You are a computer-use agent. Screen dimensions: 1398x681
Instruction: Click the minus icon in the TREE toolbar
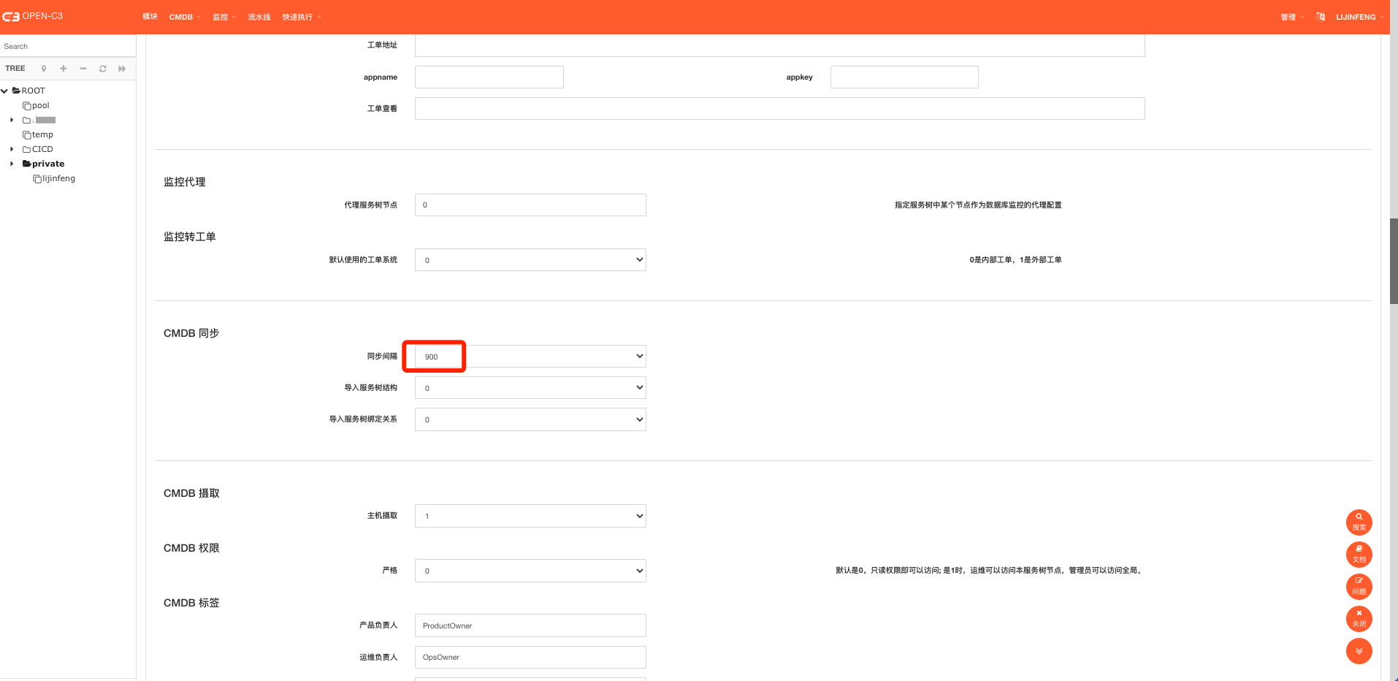(x=83, y=69)
